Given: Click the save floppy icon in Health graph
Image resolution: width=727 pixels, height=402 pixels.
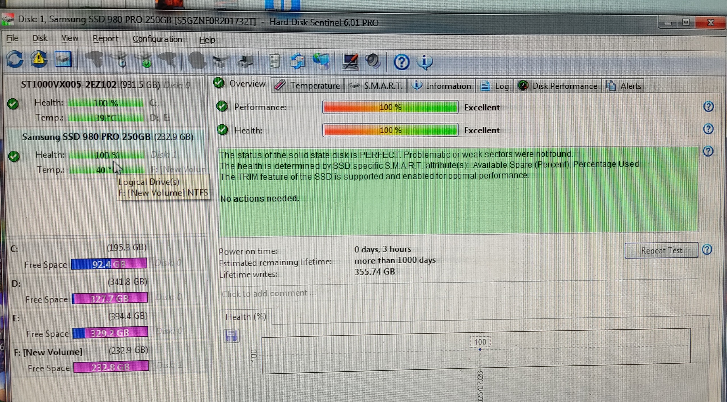Looking at the screenshot, I should pyautogui.click(x=231, y=336).
